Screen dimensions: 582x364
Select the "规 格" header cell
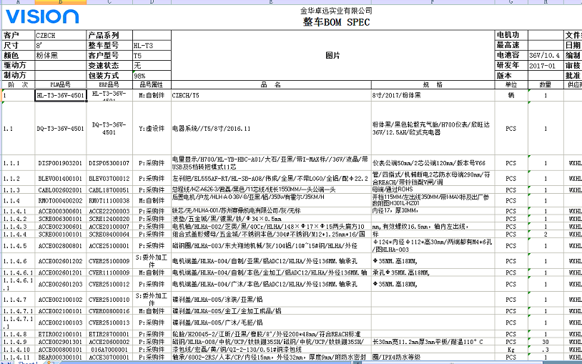tap(433, 84)
